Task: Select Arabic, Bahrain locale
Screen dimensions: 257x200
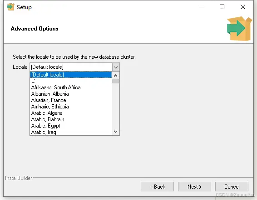Action: [x=71, y=119]
